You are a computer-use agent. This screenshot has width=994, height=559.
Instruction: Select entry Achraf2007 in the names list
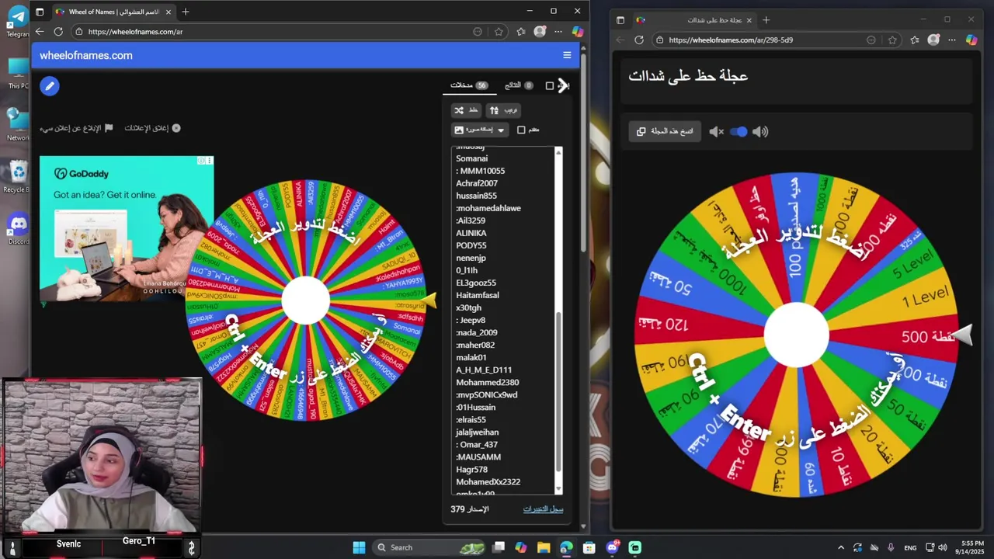point(477,183)
